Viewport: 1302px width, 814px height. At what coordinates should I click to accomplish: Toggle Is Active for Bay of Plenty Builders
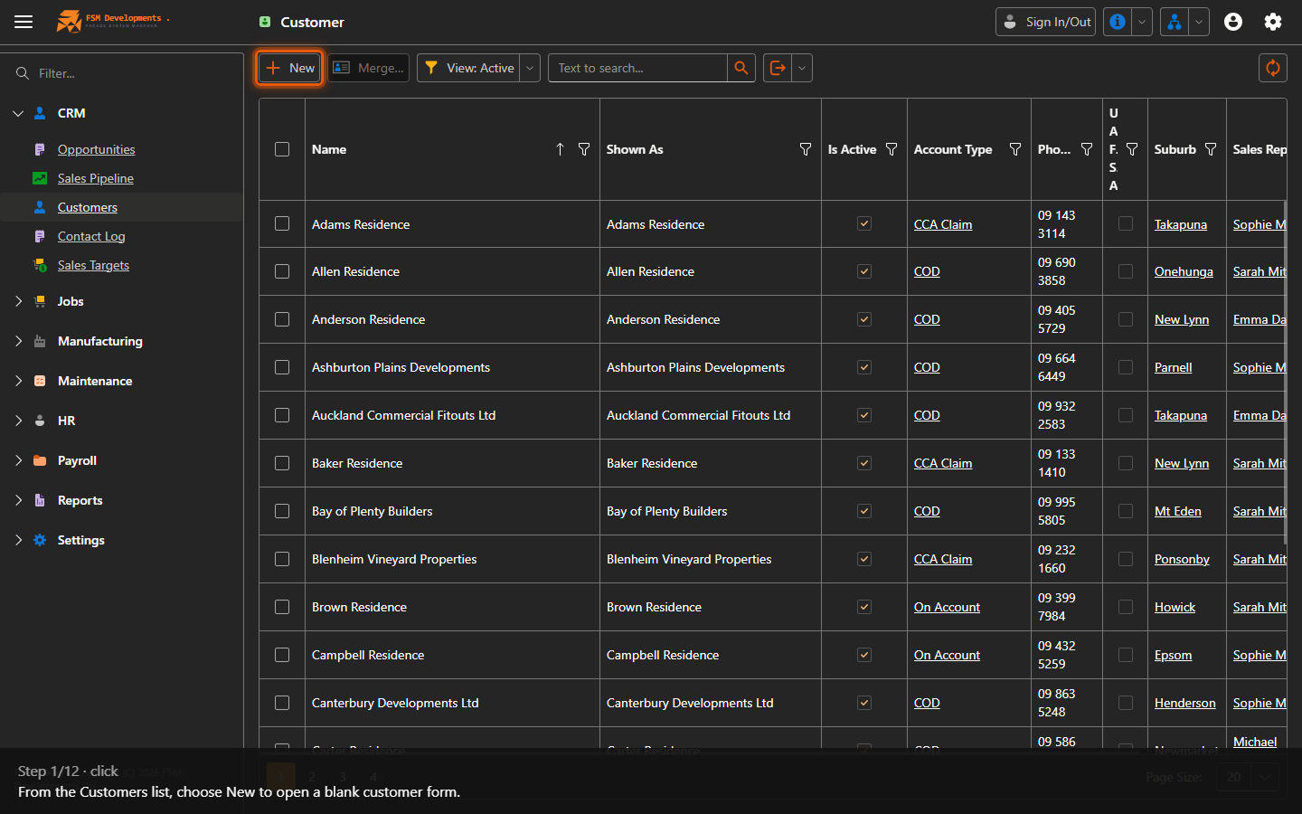click(864, 511)
